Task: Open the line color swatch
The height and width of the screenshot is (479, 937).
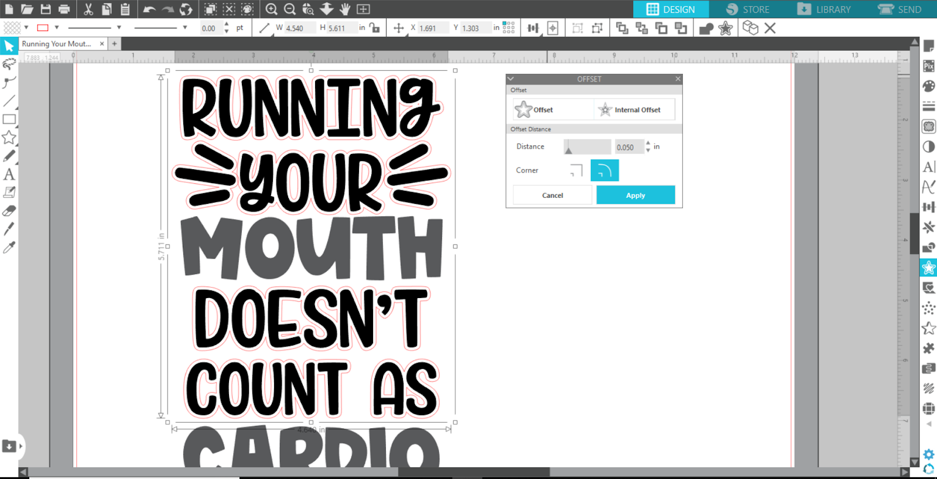Action: (x=43, y=28)
